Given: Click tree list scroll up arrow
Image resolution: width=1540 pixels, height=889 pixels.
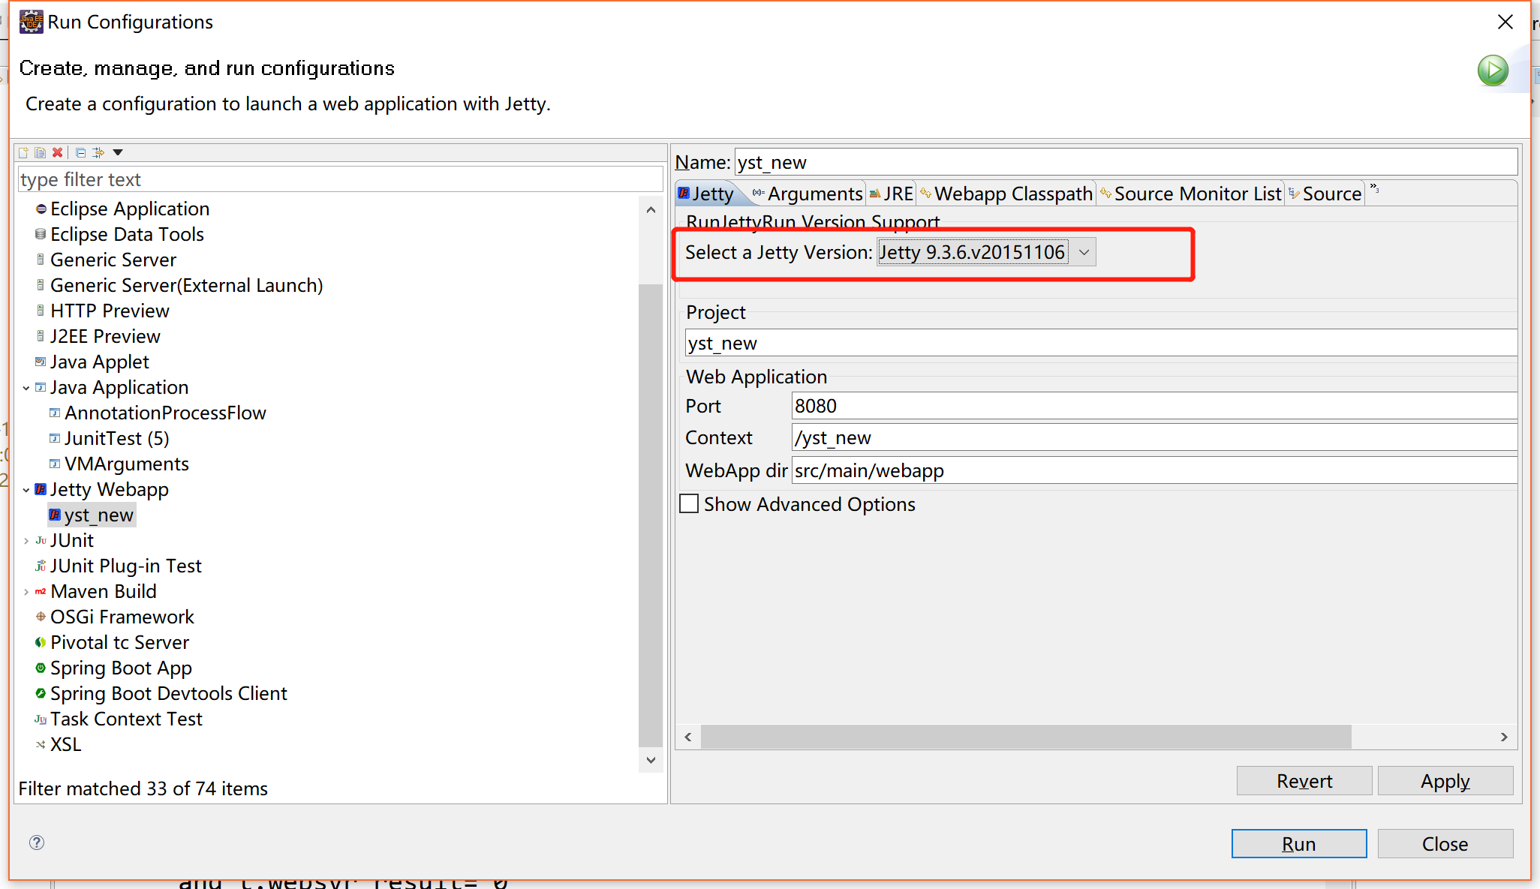Looking at the screenshot, I should [651, 210].
